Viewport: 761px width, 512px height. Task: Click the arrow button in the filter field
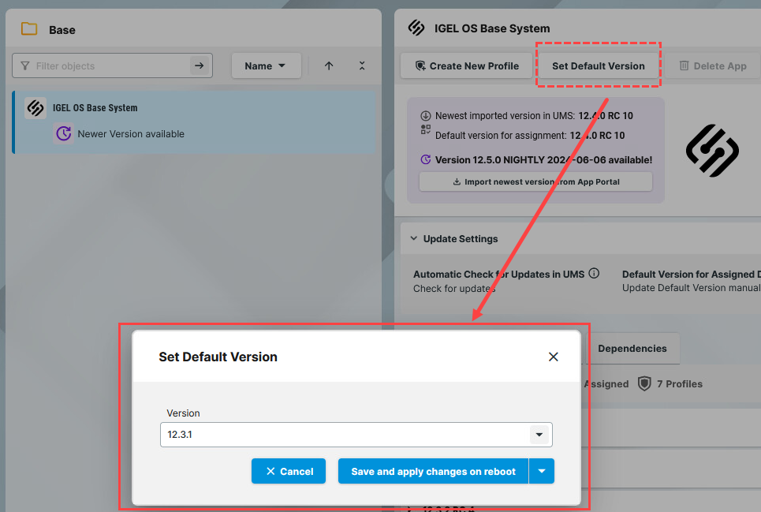pos(200,66)
